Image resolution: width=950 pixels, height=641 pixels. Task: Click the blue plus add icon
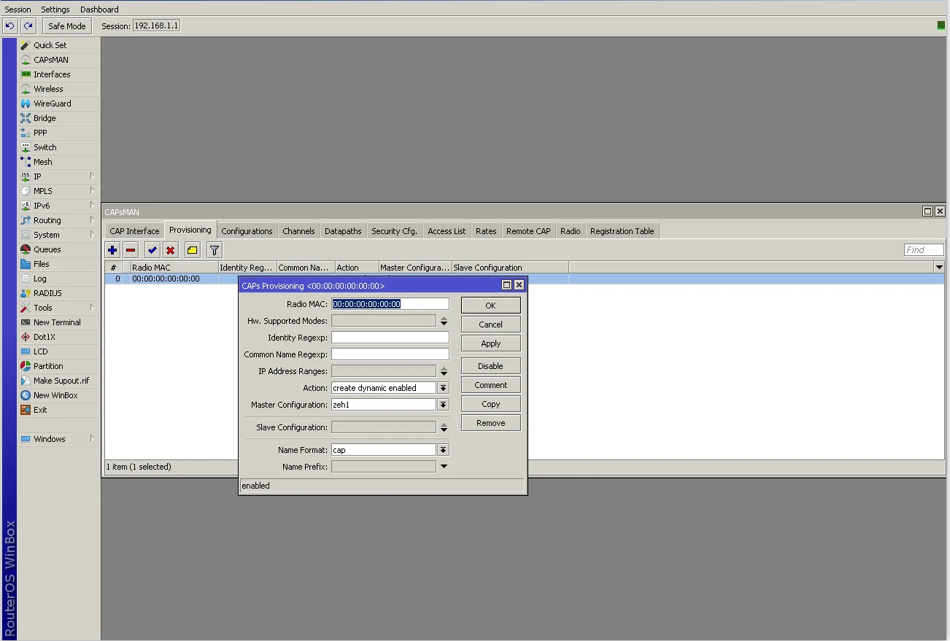112,250
